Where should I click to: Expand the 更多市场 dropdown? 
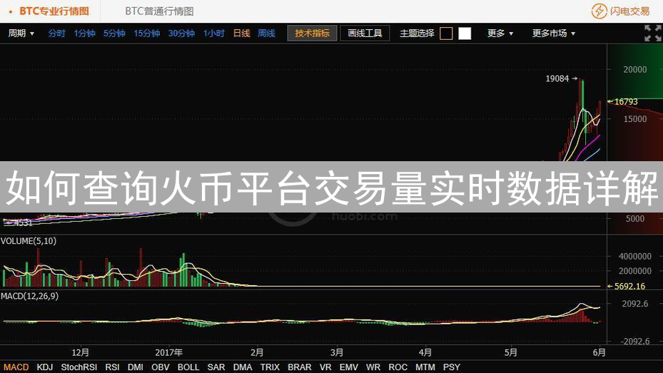pyautogui.click(x=554, y=34)
